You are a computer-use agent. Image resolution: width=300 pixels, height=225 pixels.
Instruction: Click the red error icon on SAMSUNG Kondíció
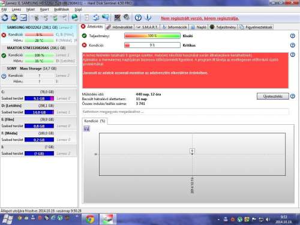[x=4, y=35]
